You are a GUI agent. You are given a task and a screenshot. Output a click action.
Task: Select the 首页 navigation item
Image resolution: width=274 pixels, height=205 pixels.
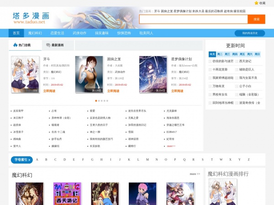16,33
